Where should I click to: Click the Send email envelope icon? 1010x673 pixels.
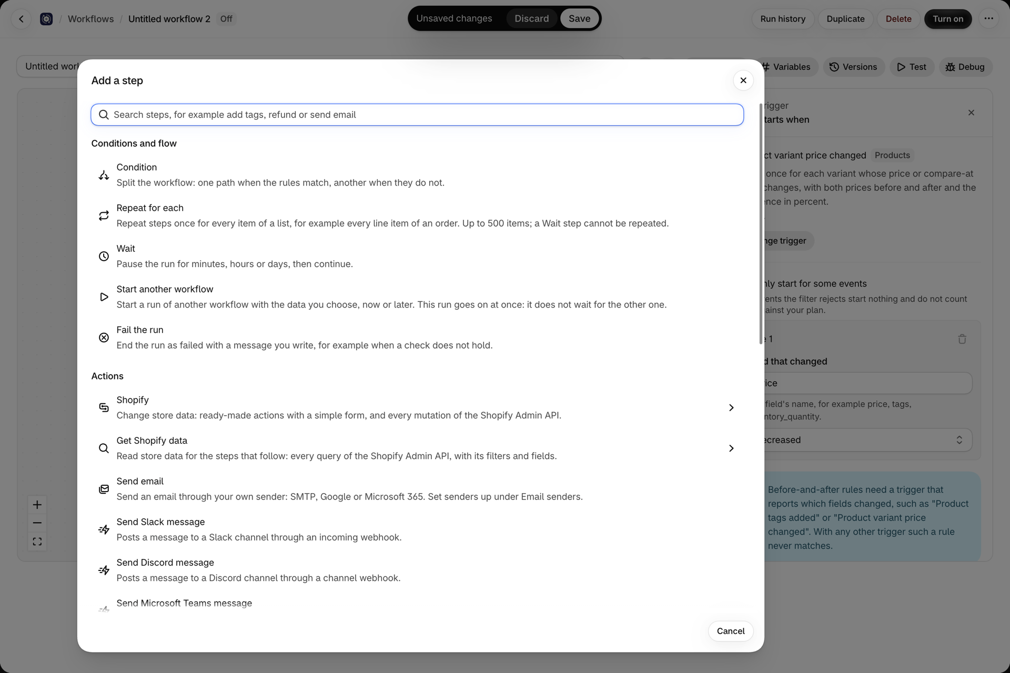point(104,489)
